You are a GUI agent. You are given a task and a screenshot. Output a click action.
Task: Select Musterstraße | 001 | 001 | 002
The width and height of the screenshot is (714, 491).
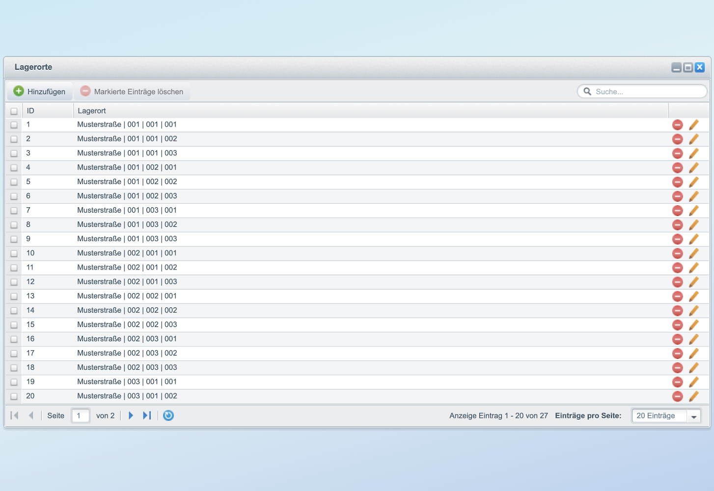[127, 139]
